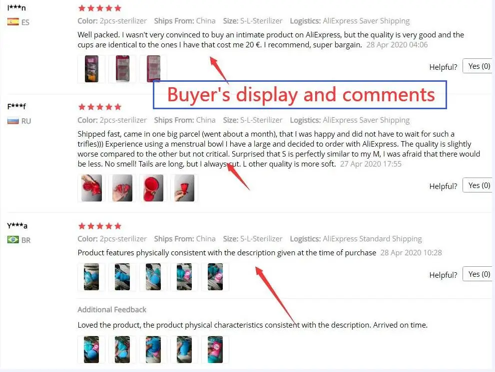Click reviewer name F***f
This screenshot has width=495, height=372.
pyautogui.click(x=16, y=106)
